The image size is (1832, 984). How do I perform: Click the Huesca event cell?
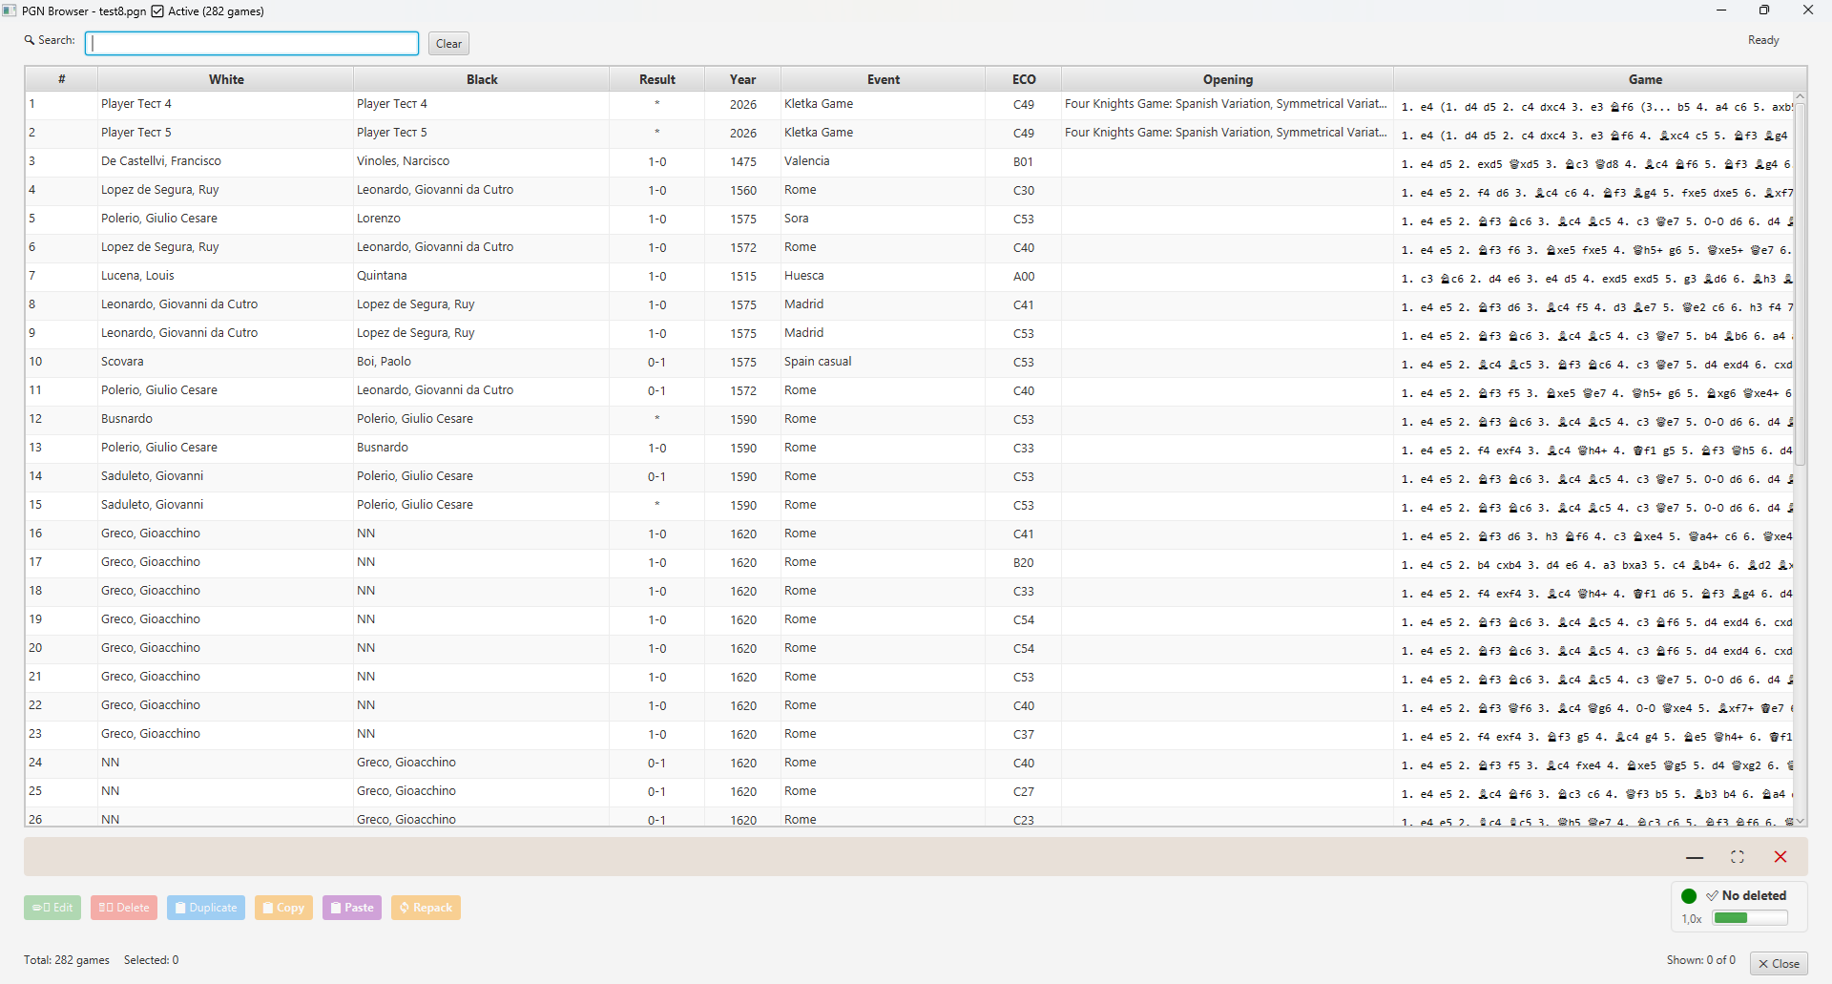point(884,276)
